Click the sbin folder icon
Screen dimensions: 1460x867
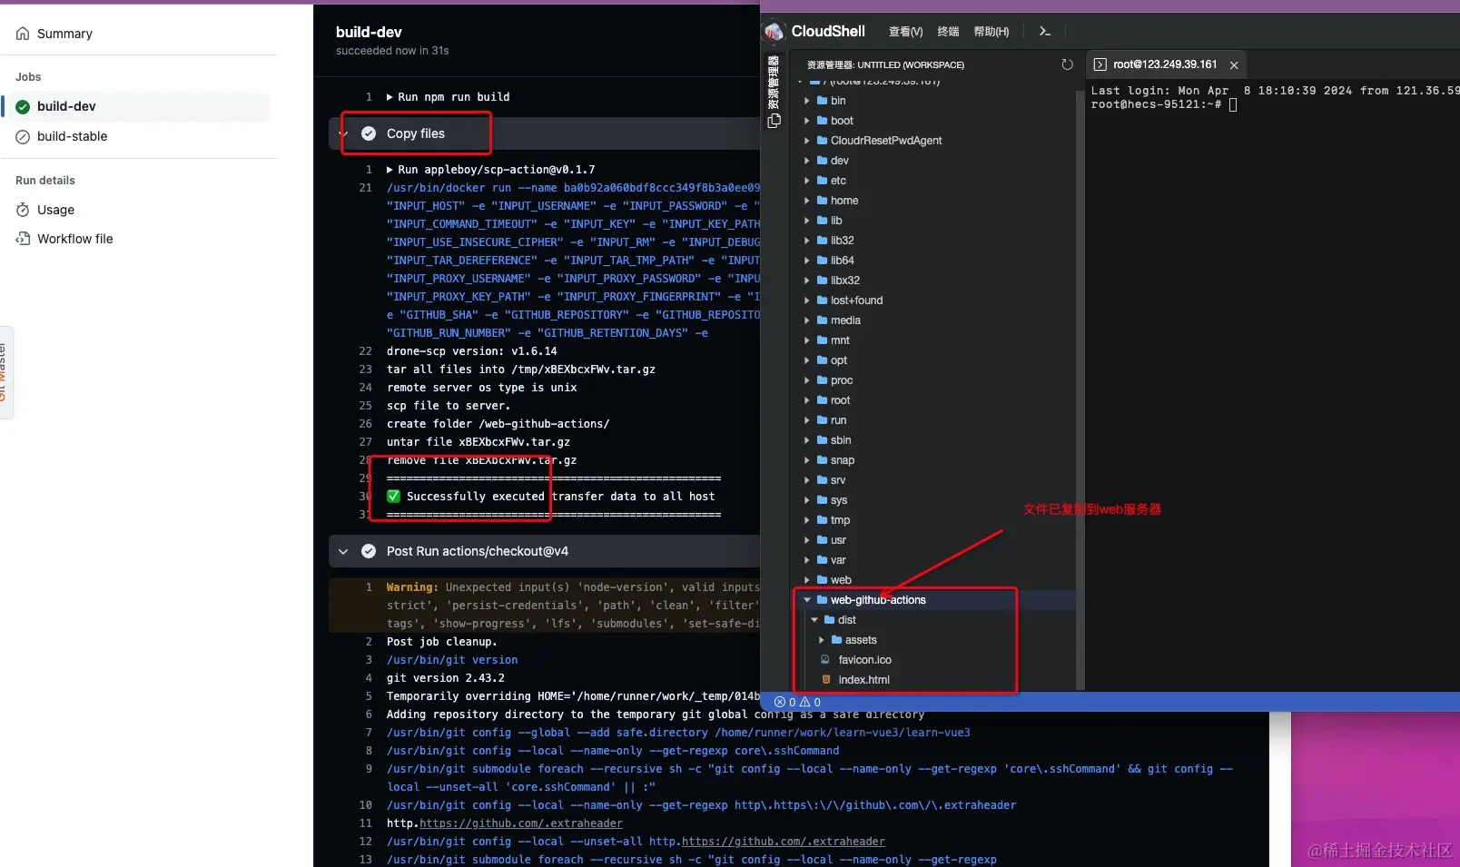pyautogui.click(x=822, y=440)
